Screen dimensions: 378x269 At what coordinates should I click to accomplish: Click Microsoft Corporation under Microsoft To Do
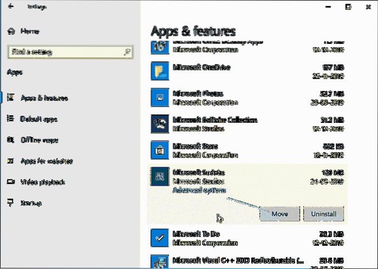[205, 243]
